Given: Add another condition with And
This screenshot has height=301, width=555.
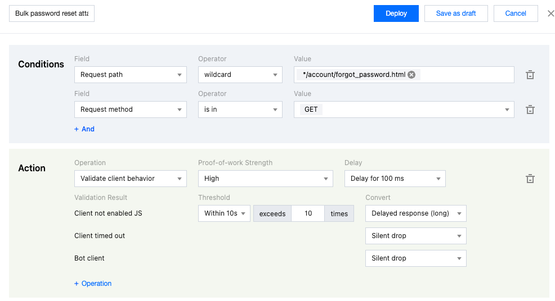Looking at the screenshot, I should click(x=84, y=129).
